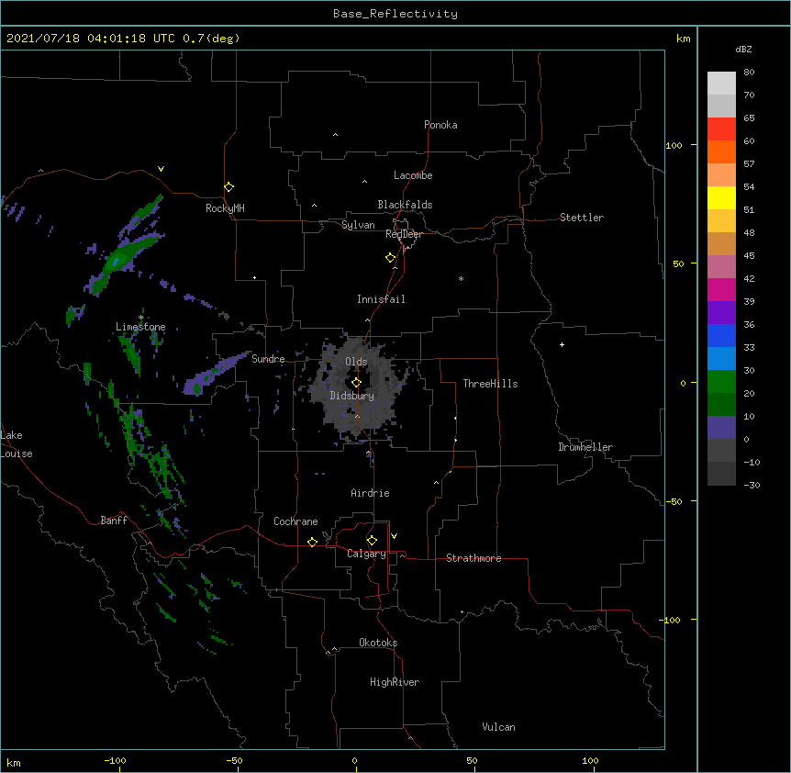791x773 pixels.
Task: Click the peach swatch below 57 label
Action: tap(721, 175)
